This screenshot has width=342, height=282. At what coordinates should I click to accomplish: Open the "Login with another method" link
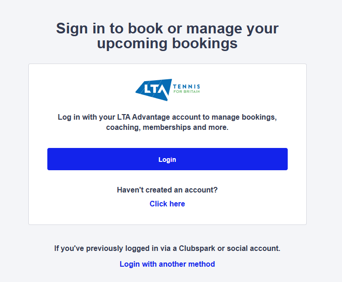[167, 264]
